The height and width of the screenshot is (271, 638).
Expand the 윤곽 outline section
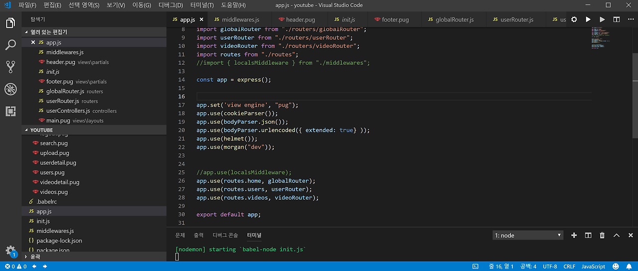[x=35, y=257]
